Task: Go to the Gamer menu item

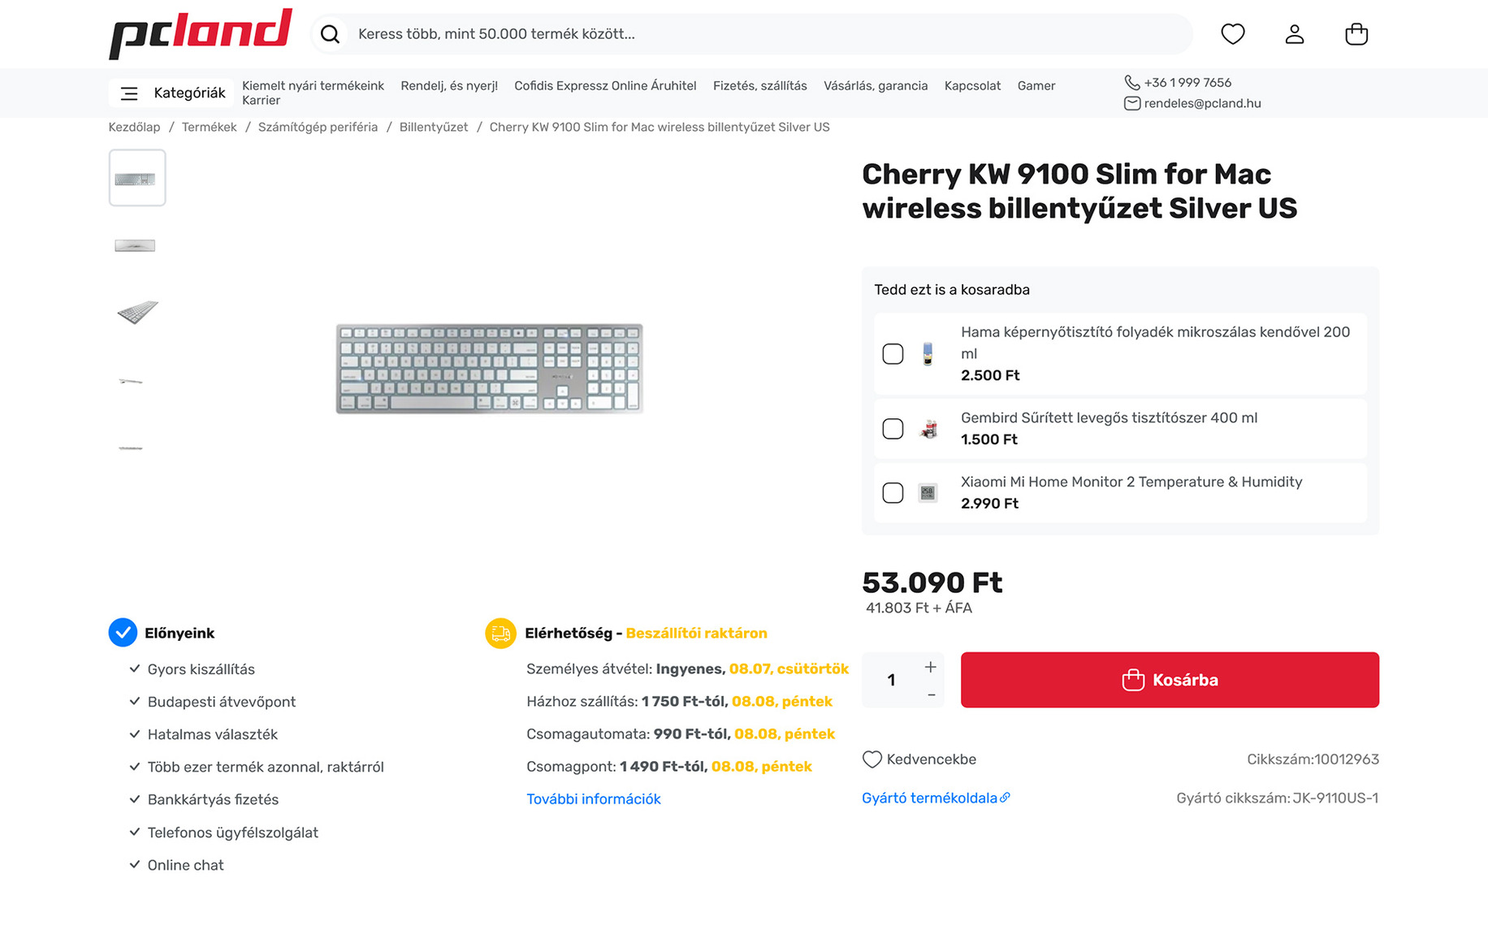Action: pyautogui.click(x=1036, y=86)
